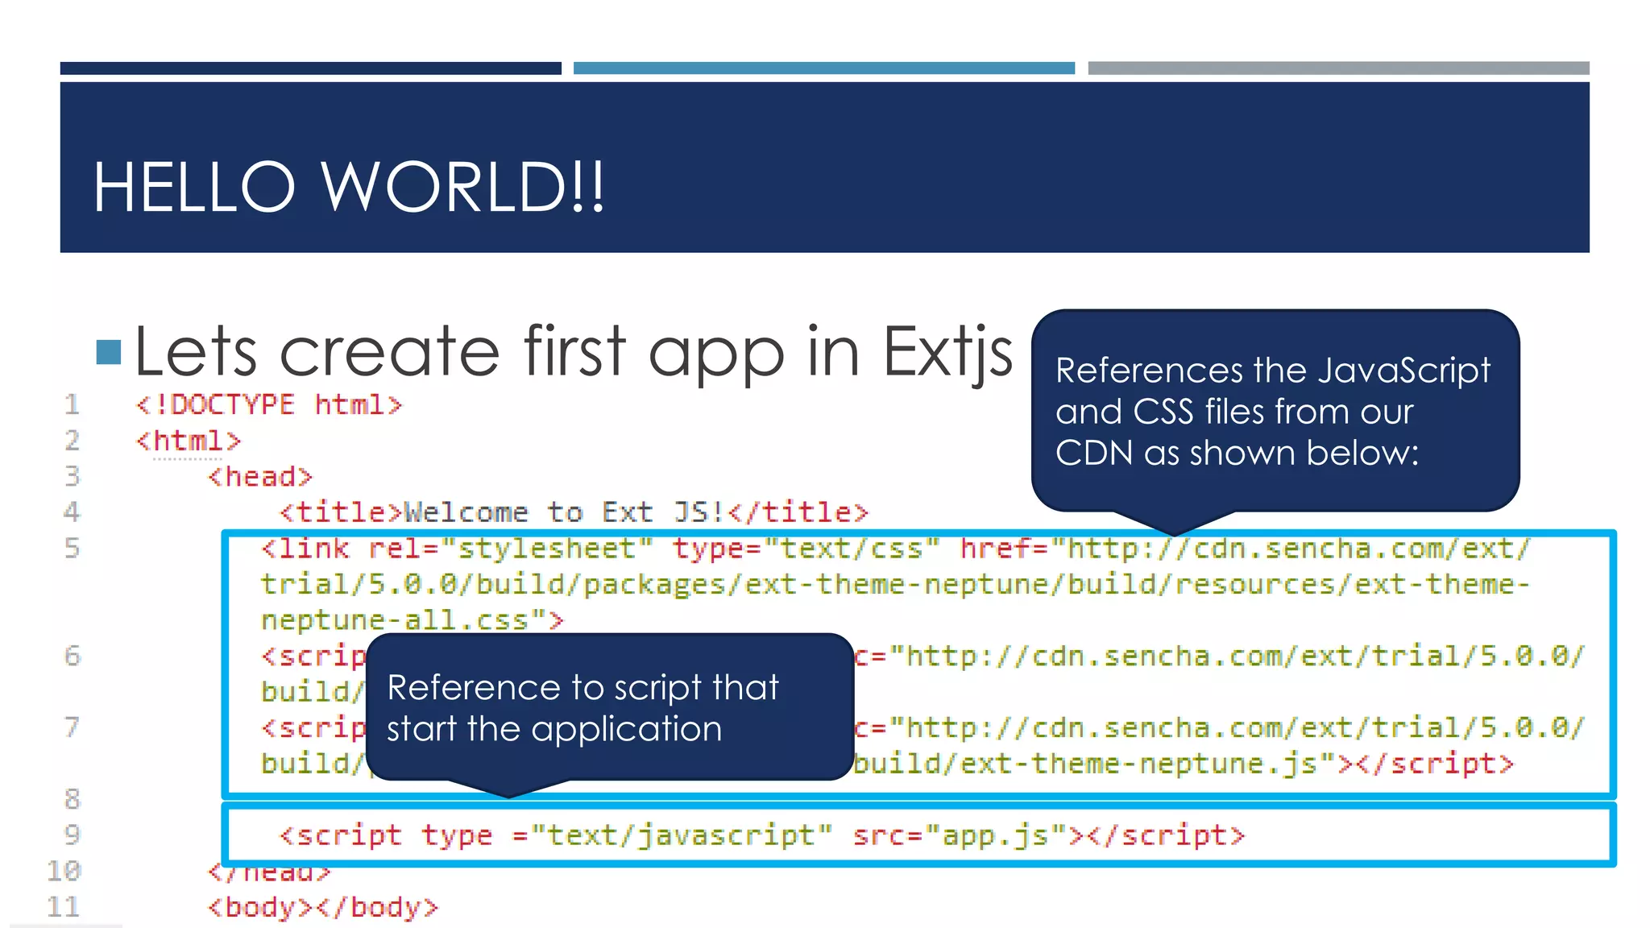Select the 'Lets create first app in Extjs' bullet text
Viewport: 1650px width, 928px height.
(x=573, y=351)
